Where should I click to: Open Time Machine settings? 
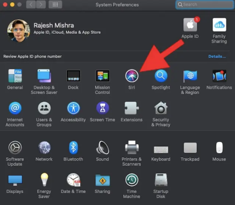click(132, 180)
